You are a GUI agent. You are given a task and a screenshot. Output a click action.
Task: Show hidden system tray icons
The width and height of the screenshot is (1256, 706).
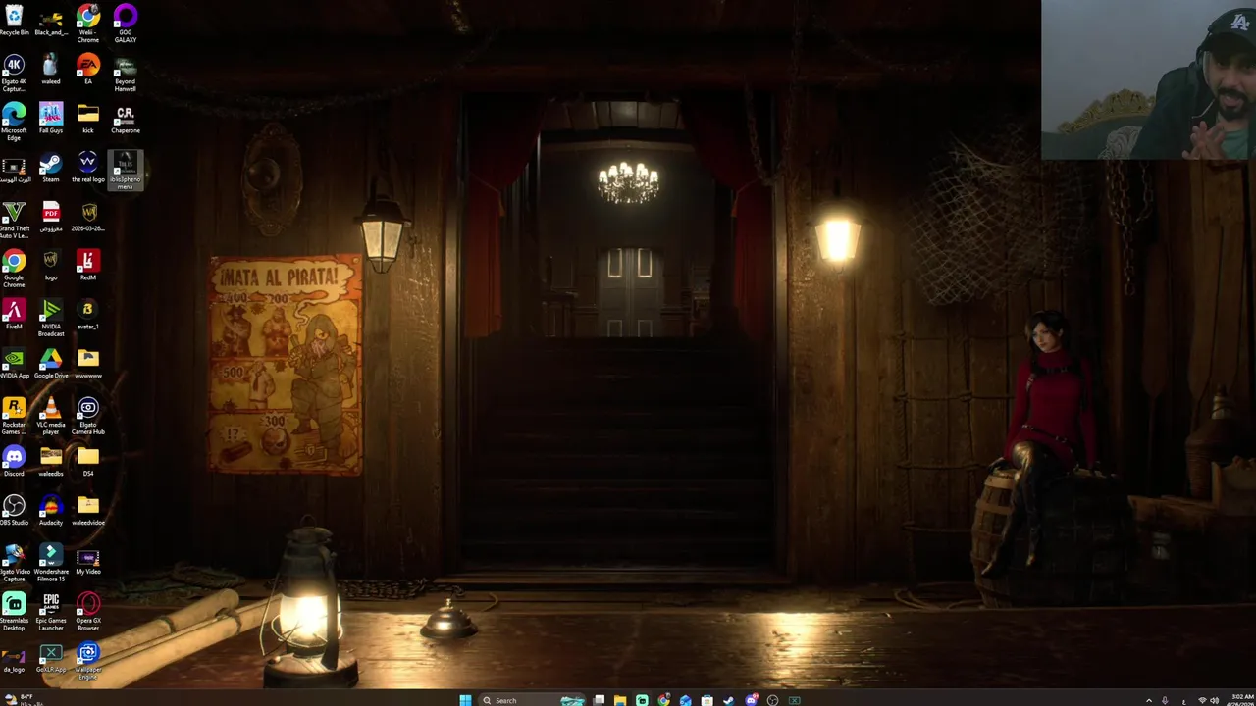coord(1149,700)
